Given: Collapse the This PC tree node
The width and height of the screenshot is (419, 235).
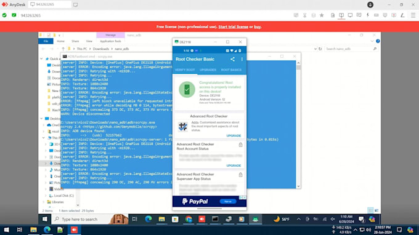Looking at the screenshot, I should (44, 138).
